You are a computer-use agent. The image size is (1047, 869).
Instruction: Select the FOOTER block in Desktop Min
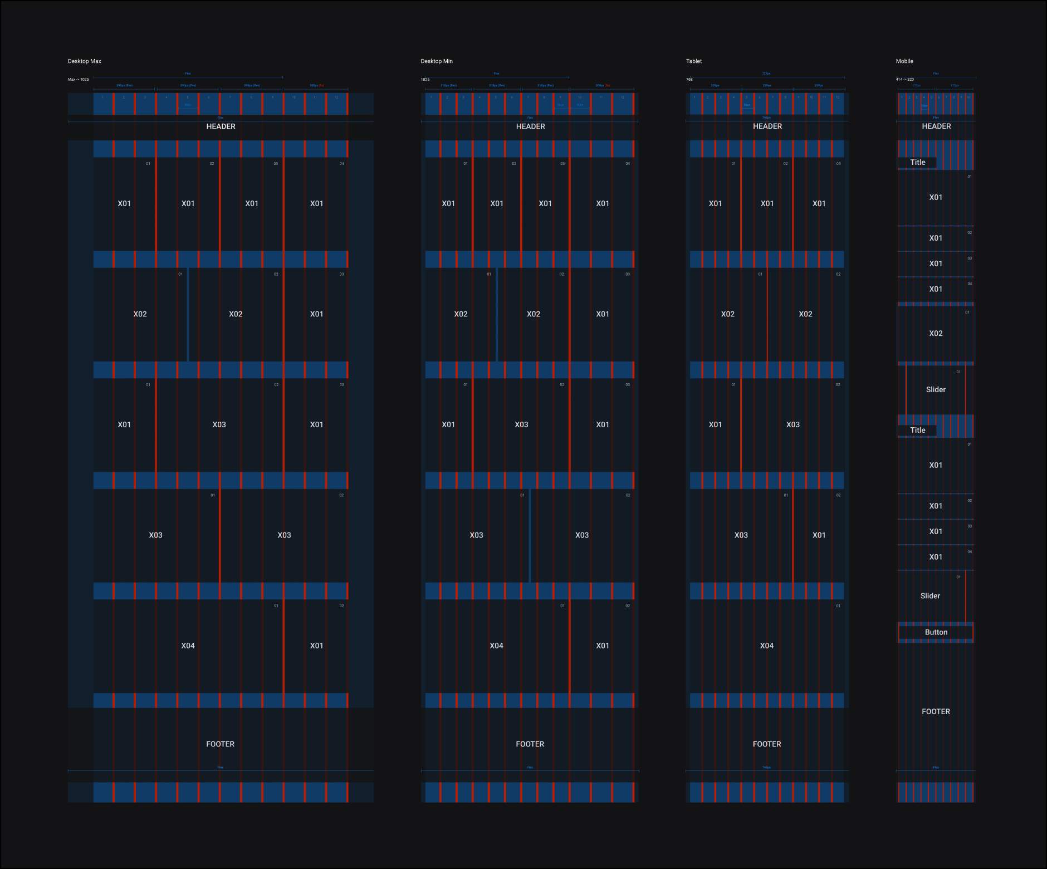(x=530, y=744)
